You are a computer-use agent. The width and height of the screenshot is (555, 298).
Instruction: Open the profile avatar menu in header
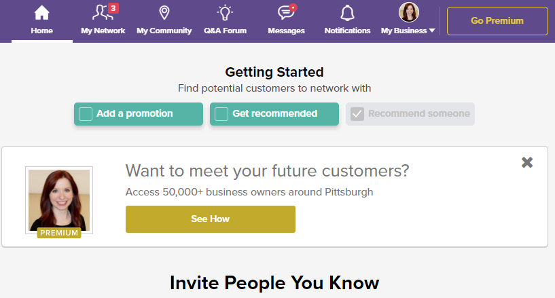409,12
